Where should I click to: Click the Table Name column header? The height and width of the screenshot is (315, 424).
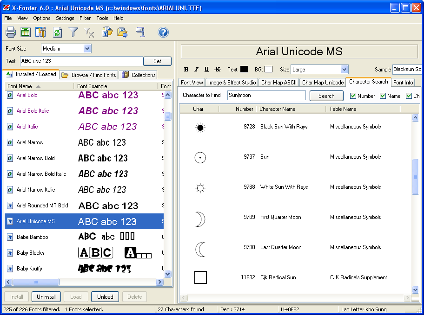pyautogui.click(x=363, y=109)
